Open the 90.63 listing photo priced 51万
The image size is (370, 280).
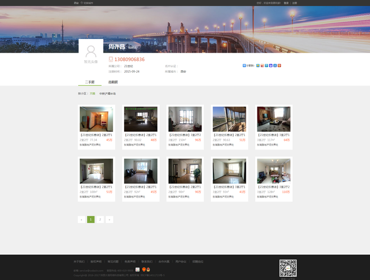point(229,119)
